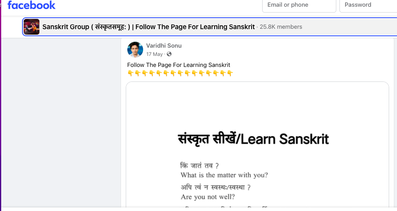This screenshot has height=211, width=397.
Task: Open the Sanskrit Group title link
Action: 148,27
